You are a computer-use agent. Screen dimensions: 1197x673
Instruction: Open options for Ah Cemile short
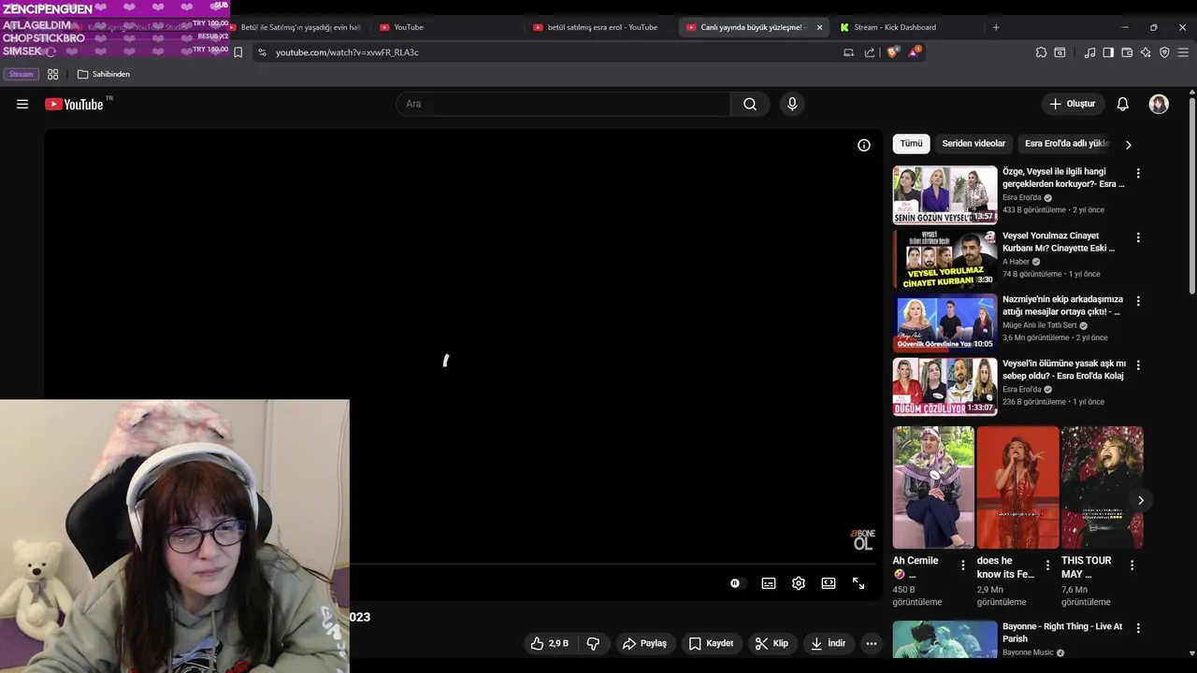[x=963, y=565]
